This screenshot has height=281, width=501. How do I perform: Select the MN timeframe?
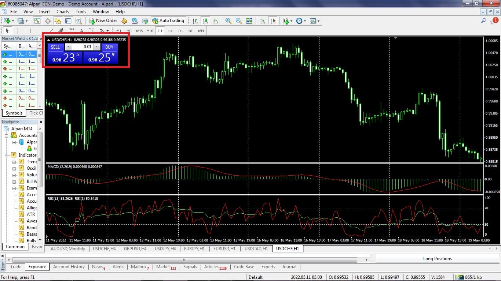tap(201, 31)
